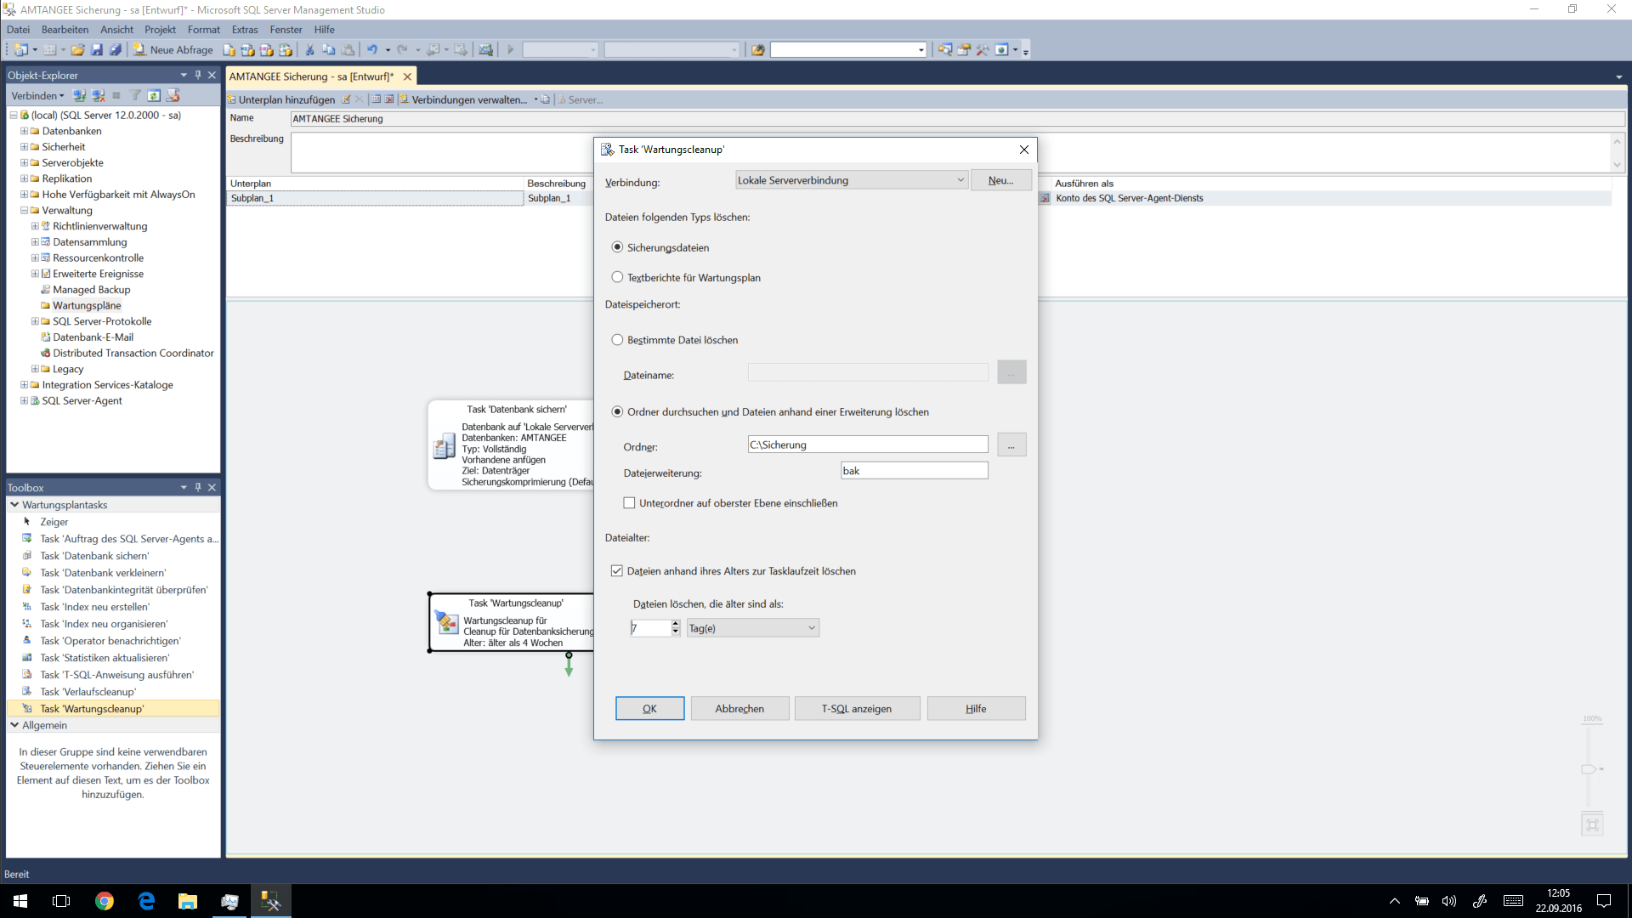The width and height of the screenshot is (1632, 918).
Task: Click the cut scissors icon
Action: pos(309,50)
